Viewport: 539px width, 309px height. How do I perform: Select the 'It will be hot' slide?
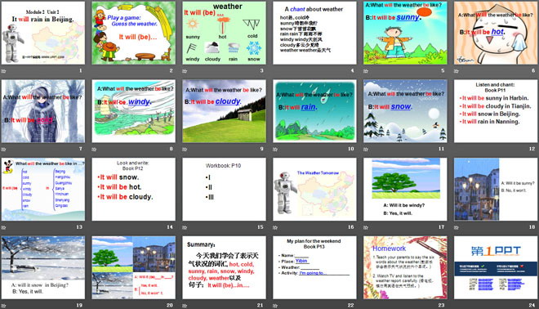pyautogui.click(x=496, y=33)
